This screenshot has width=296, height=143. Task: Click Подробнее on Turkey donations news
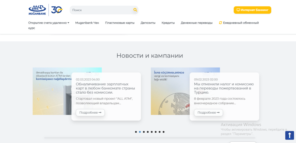pos(208,113)
